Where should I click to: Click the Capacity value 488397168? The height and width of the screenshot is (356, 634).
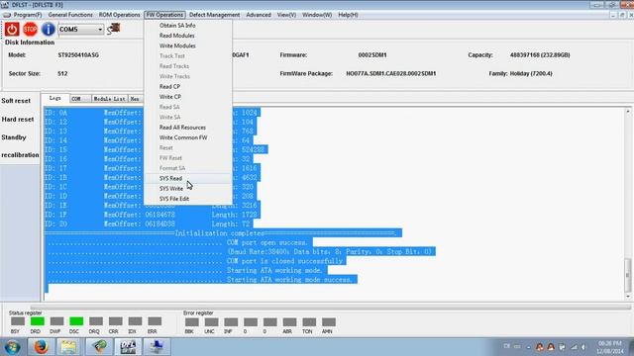[x=540, y=55]
